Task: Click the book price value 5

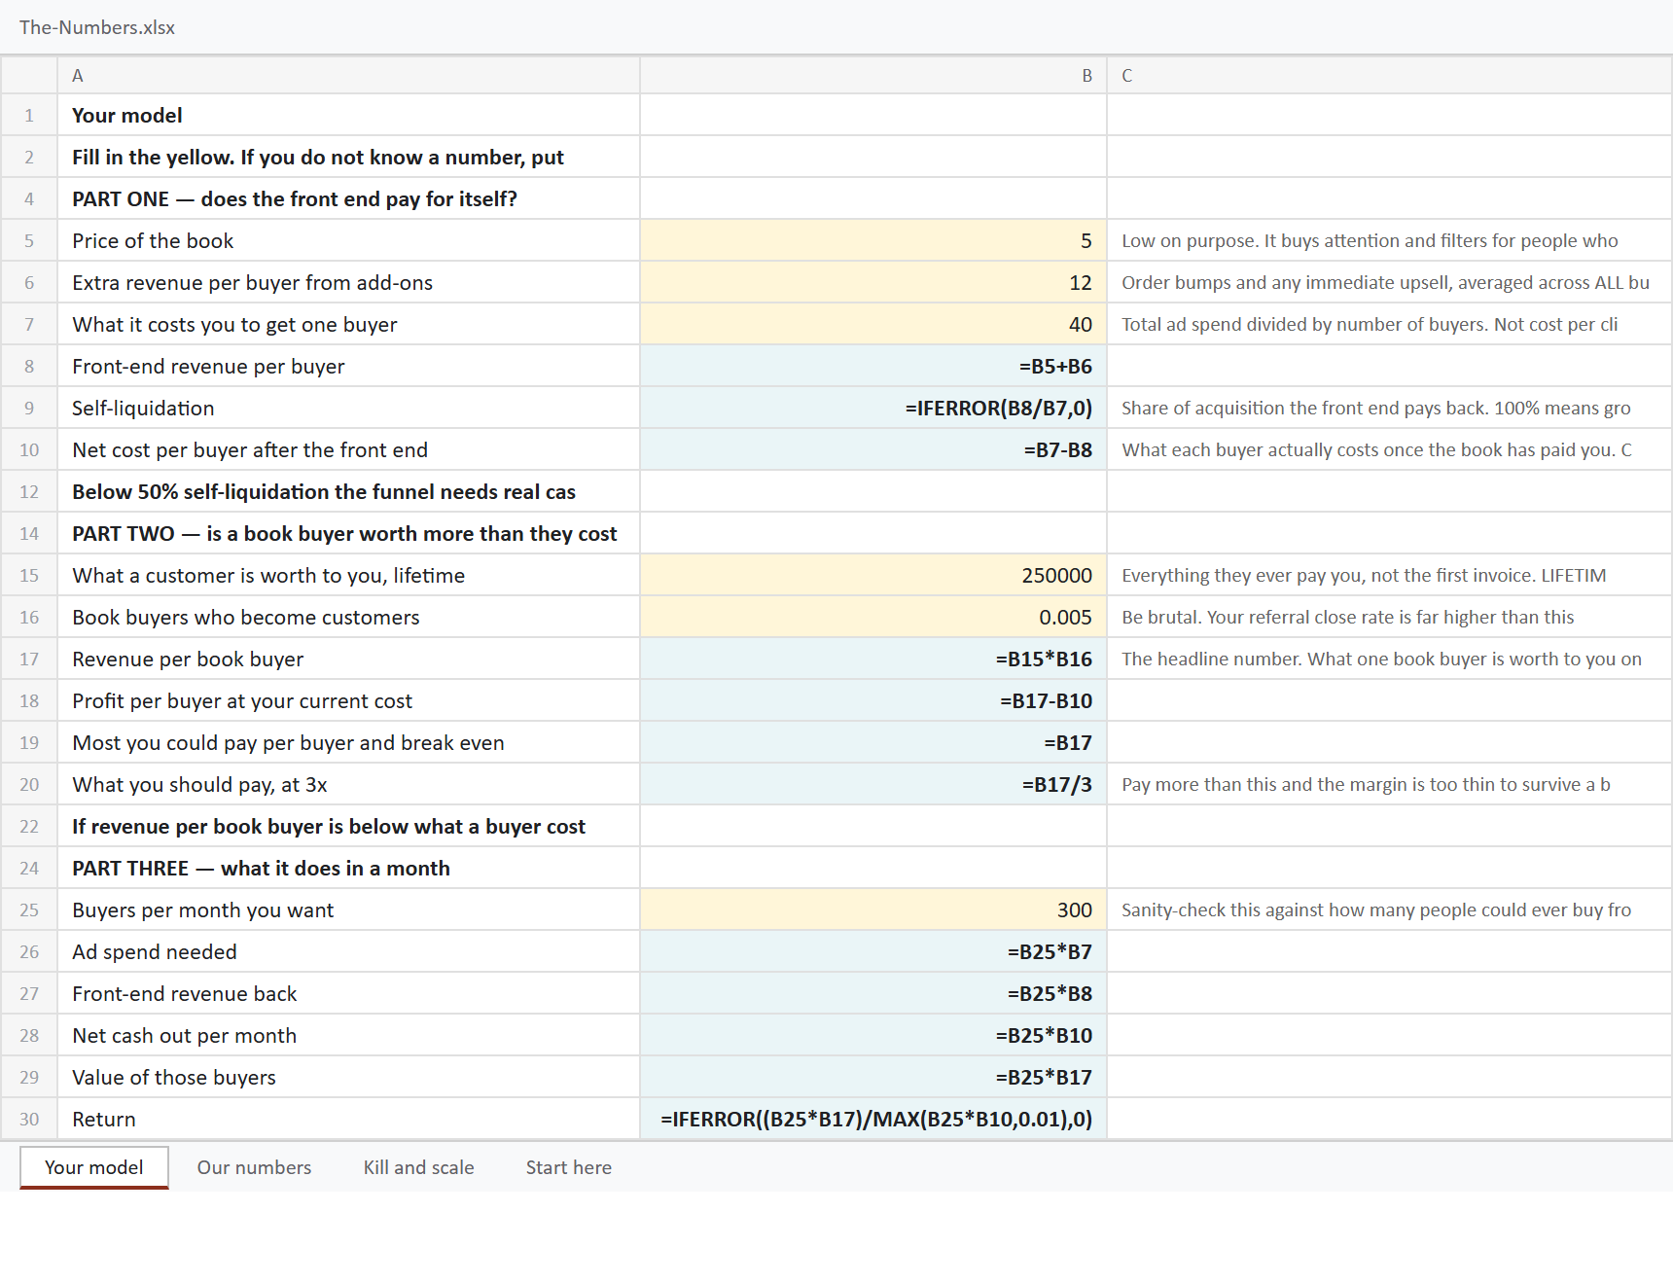Action: pyautogui.click(x=873, y=240)
